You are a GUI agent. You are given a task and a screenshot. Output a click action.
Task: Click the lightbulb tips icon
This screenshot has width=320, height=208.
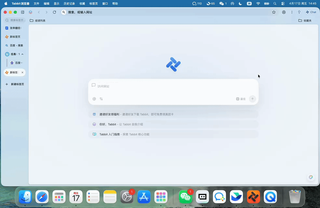pos(299,12)
